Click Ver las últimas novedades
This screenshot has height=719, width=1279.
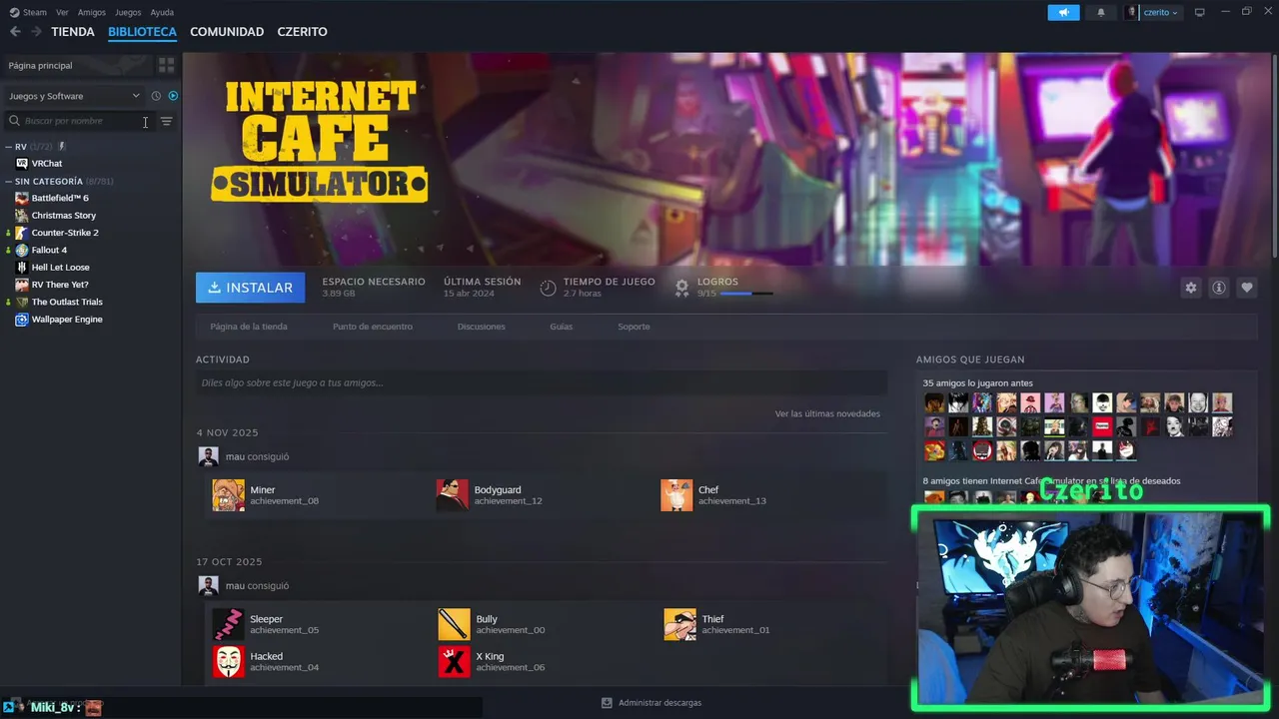tap(827, 413)
